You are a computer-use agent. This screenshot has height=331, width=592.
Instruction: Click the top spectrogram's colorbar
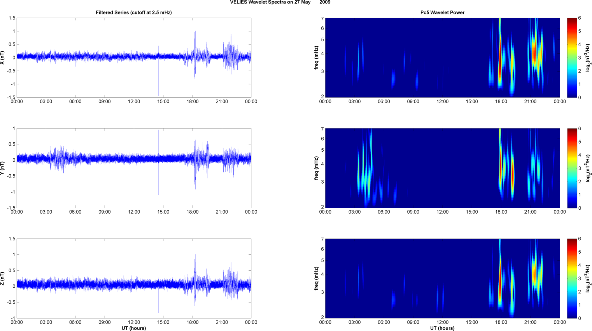point(572,58)
